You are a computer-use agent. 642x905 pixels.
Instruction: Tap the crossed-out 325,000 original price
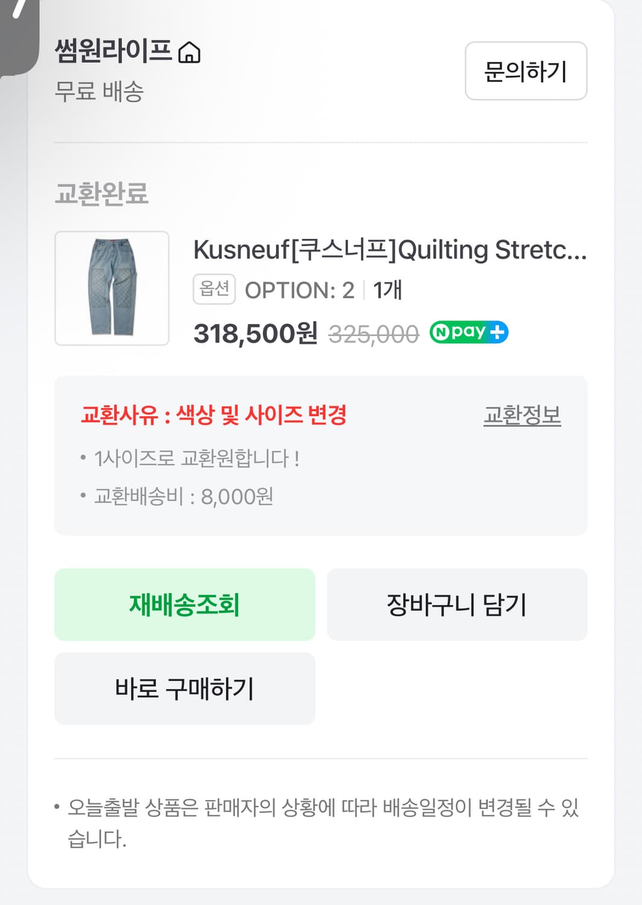(x=373, y=334)
